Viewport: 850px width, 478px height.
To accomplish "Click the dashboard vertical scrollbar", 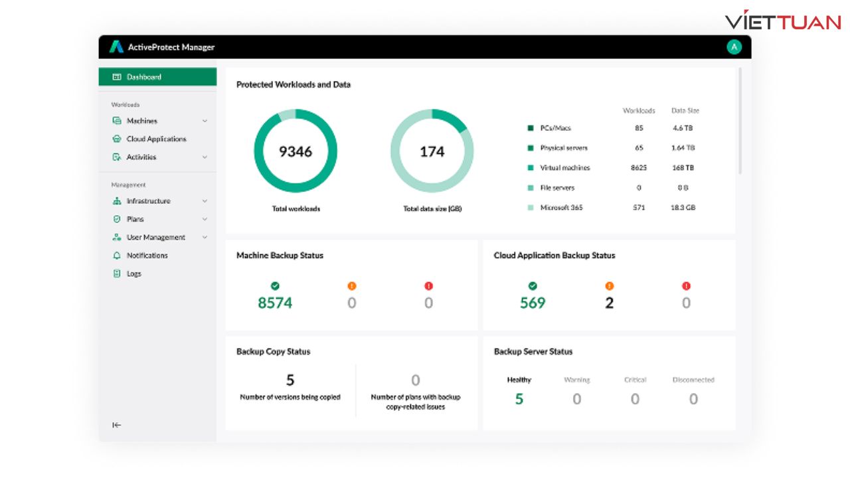I will 740,121.
